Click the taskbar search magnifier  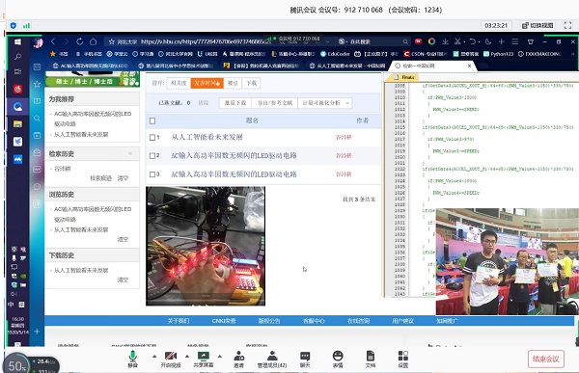17,57
